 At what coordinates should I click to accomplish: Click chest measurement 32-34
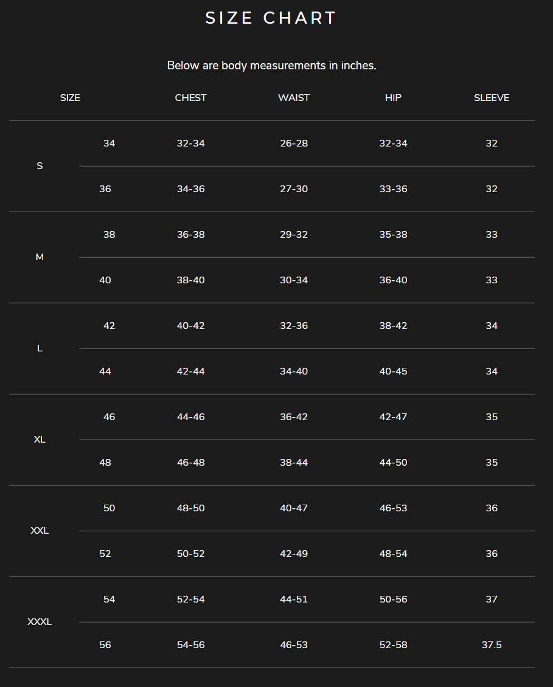(x=190, y=143)
